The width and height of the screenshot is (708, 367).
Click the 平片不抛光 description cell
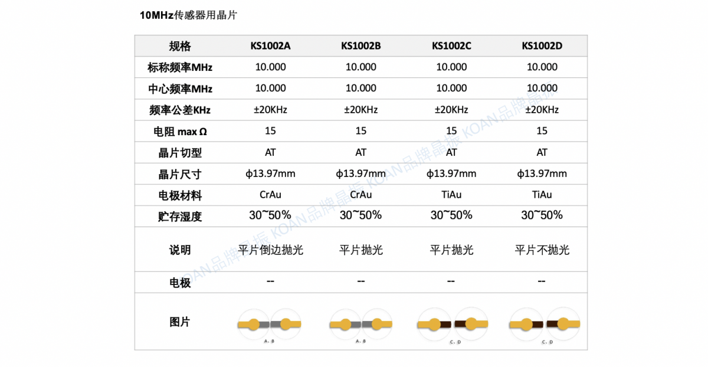pos(542,250)
